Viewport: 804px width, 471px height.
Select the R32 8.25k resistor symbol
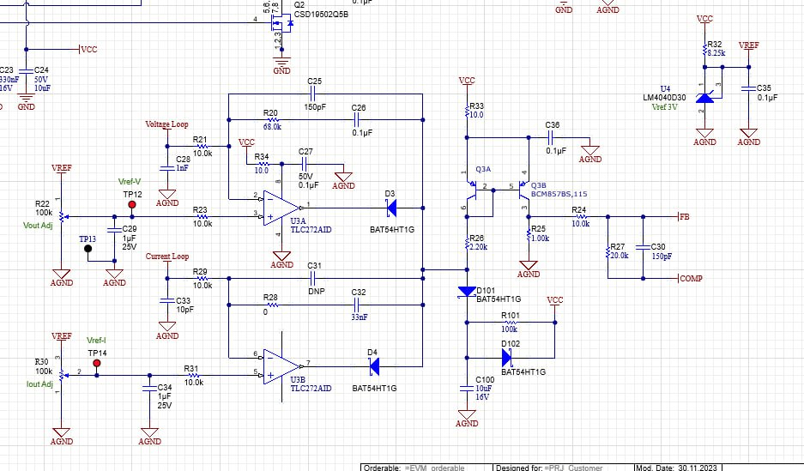point(704,49)
